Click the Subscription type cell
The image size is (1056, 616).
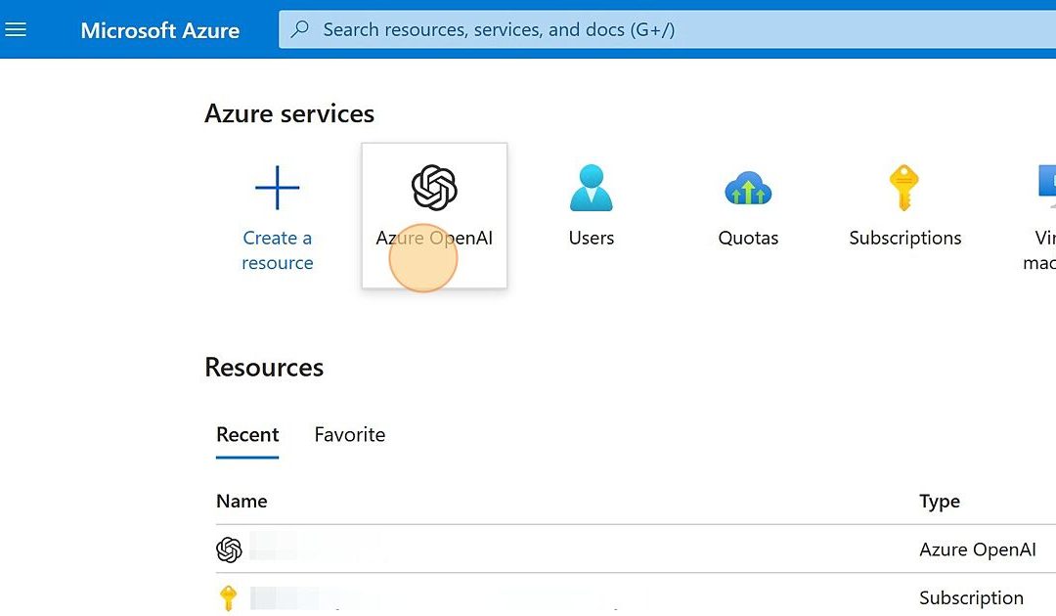tap(971, 597)
